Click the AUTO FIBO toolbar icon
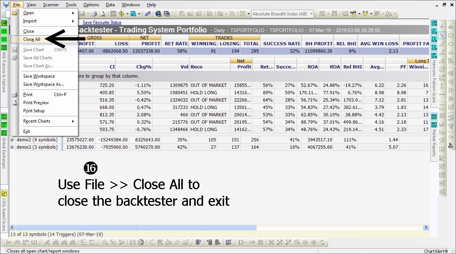Viewport: 456px width, 254px height. [322, 14]
